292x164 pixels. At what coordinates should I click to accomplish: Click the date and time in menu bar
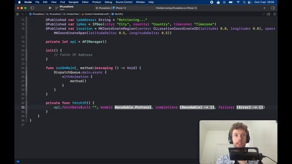tap(264, 2)
